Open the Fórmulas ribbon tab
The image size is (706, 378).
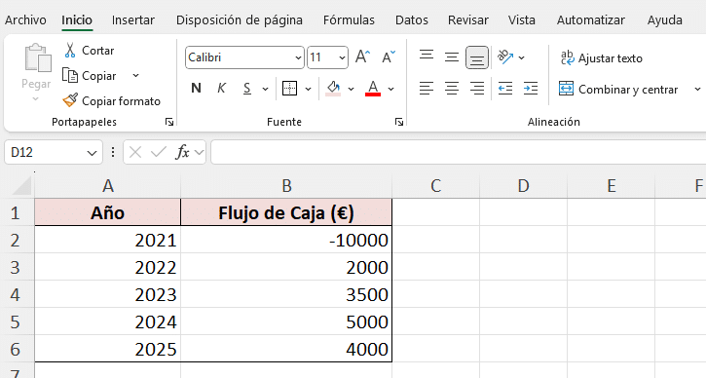(x=349, y=20)
